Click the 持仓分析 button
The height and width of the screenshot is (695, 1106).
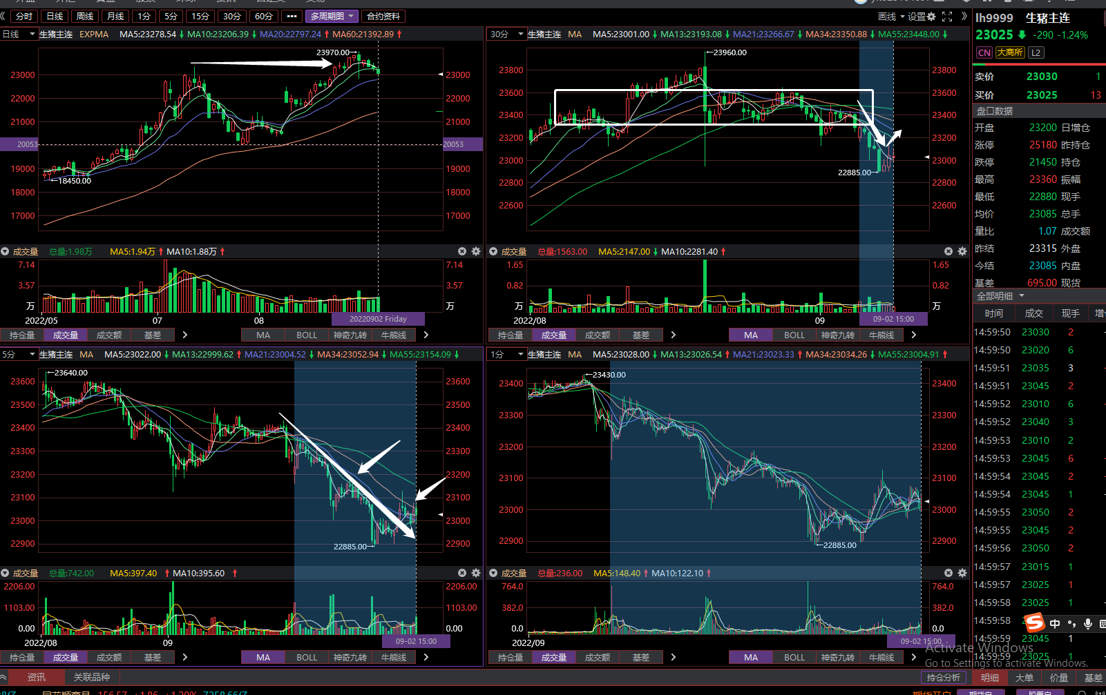(944, 678)
